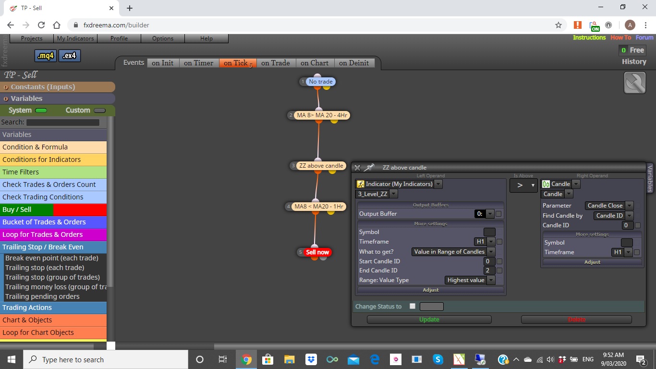This screenshot has width=656, height=369.
Task: Click the green Update button
Action: pyautogui.click(x=429, y=320)
